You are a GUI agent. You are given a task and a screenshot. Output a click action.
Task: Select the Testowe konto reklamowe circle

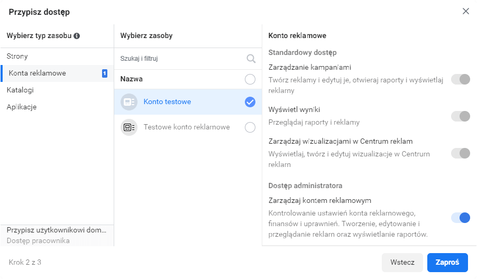(250, 127)
